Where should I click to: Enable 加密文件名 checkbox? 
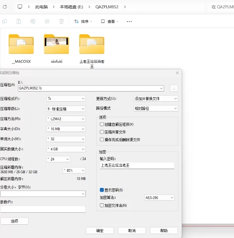pos(102,205)
